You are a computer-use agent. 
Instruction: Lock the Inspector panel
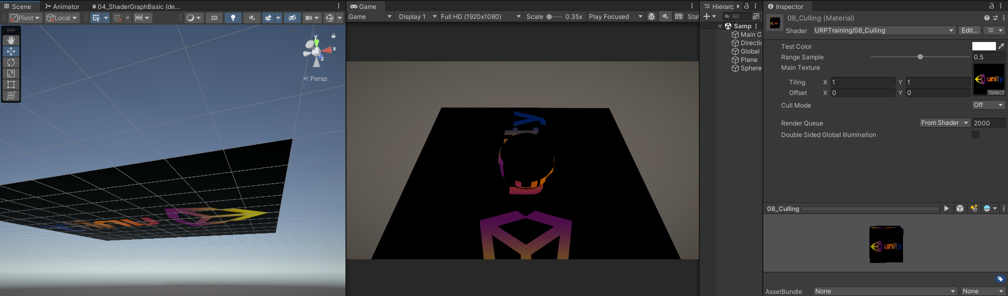[992, 6]
